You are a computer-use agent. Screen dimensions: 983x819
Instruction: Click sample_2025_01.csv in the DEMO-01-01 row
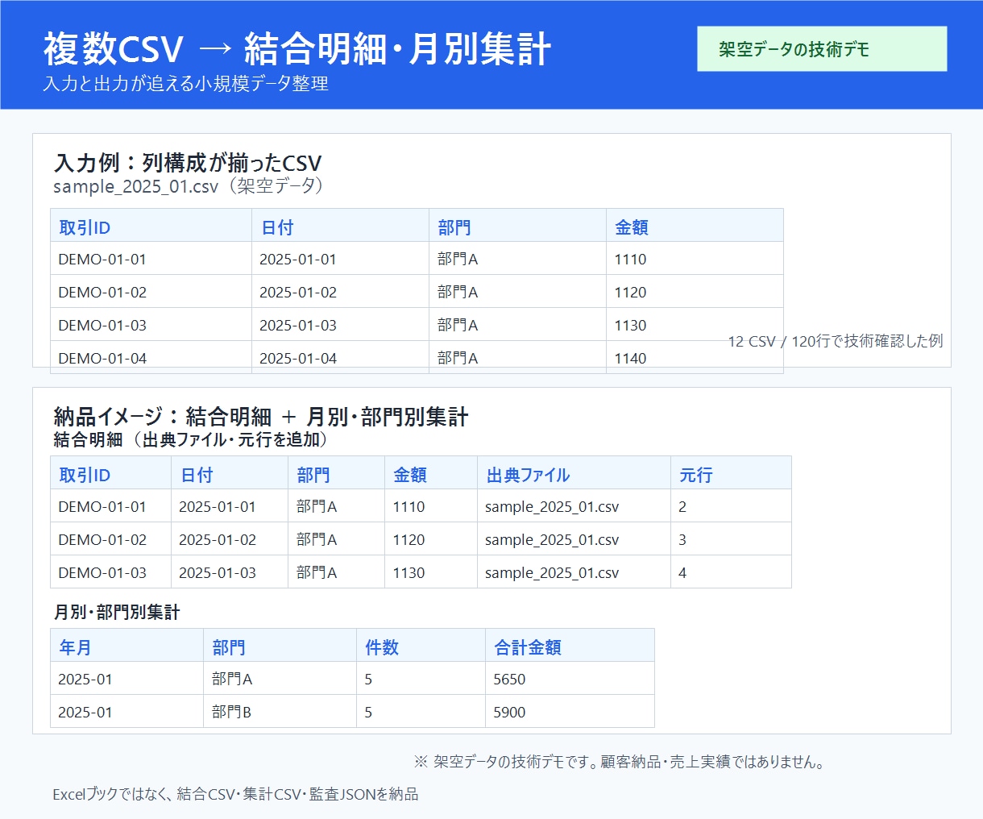click(x=552, y=507)
